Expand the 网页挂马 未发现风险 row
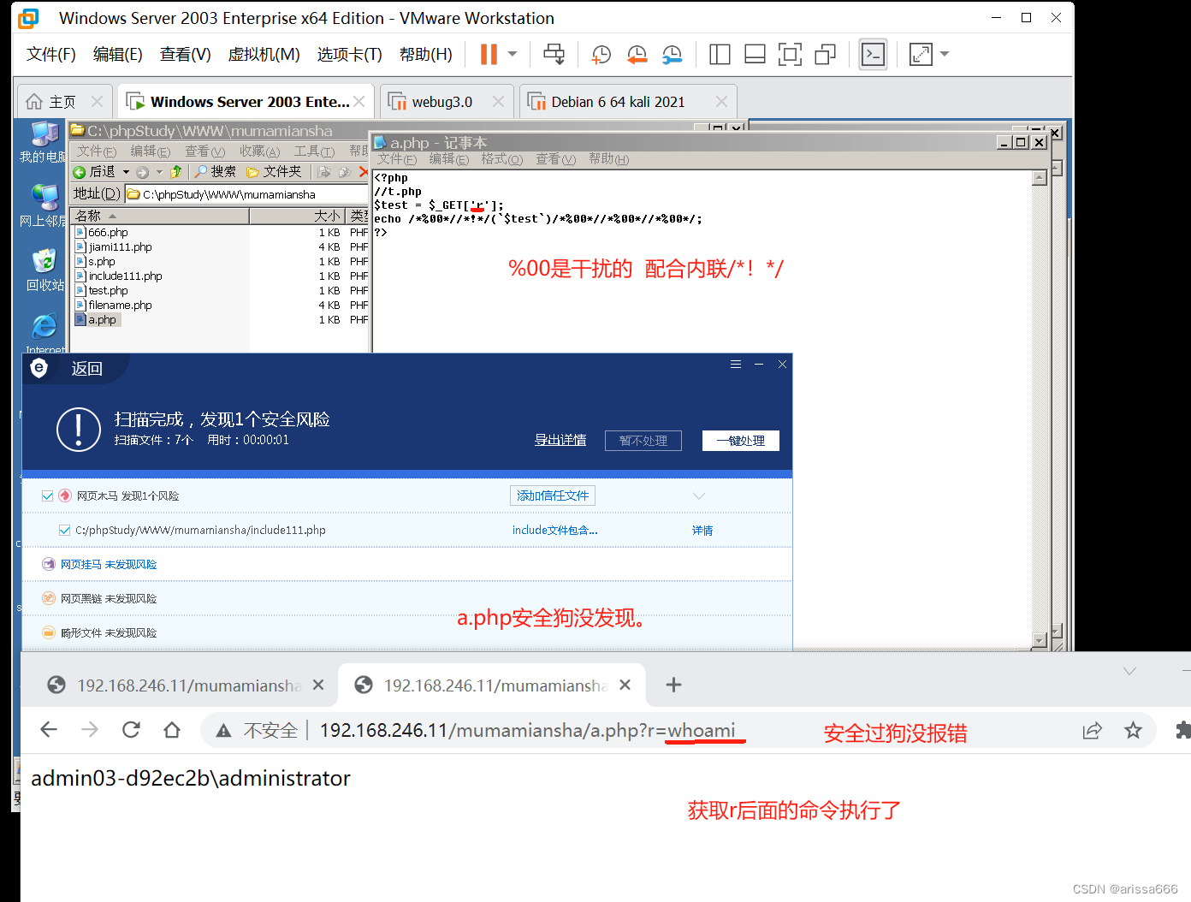Viewport: 1191px width, 902px height. [407, 565]
